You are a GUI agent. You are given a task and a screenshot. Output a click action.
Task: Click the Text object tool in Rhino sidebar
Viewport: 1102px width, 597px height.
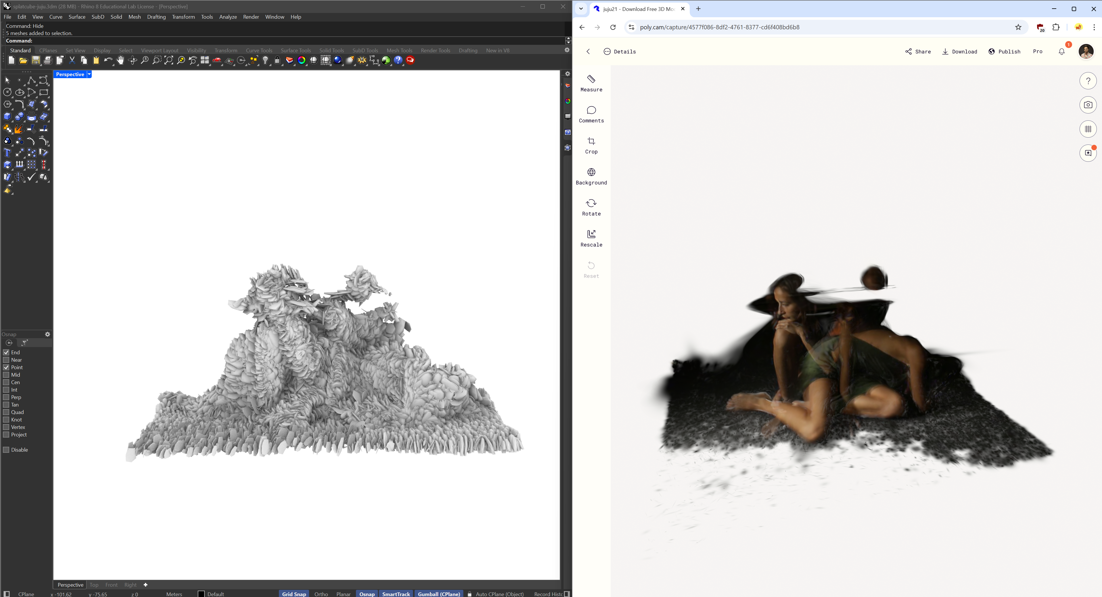[7, 153]
